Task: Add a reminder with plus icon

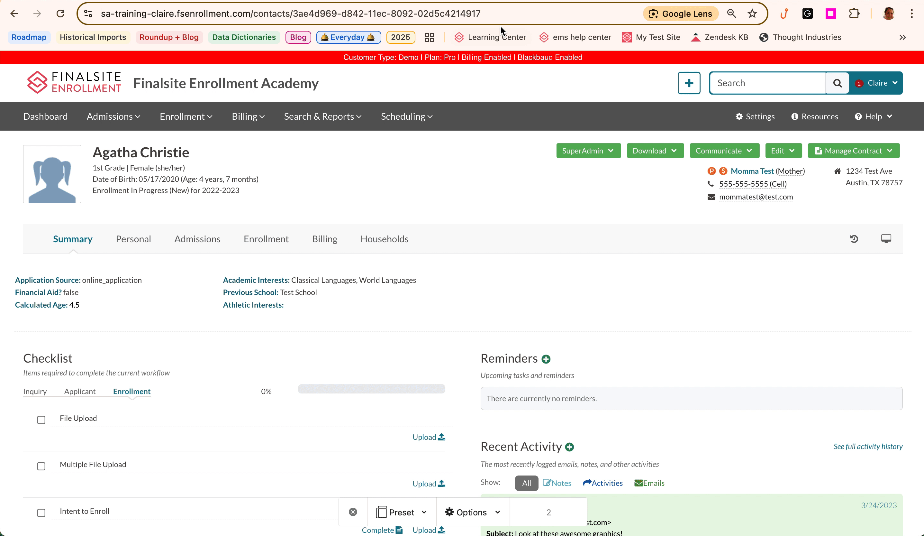Action: (546, 359)
